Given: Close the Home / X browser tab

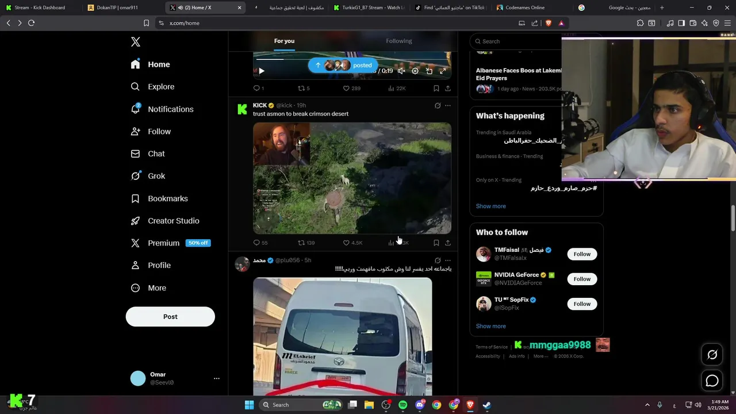Looking at the screenshot, I should (240, 7).
